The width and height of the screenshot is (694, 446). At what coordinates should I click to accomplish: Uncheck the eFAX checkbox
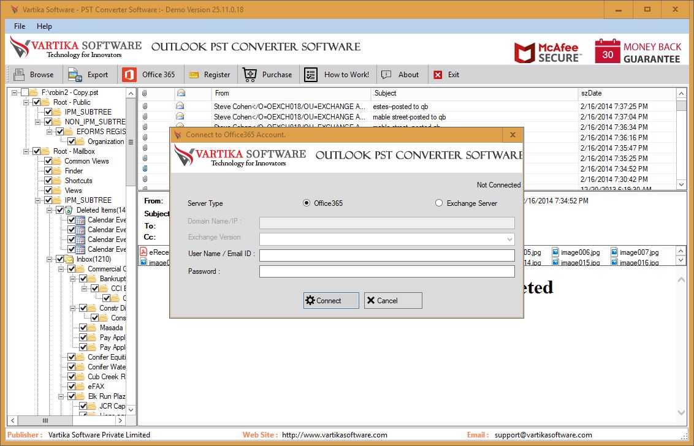(71, 386)
